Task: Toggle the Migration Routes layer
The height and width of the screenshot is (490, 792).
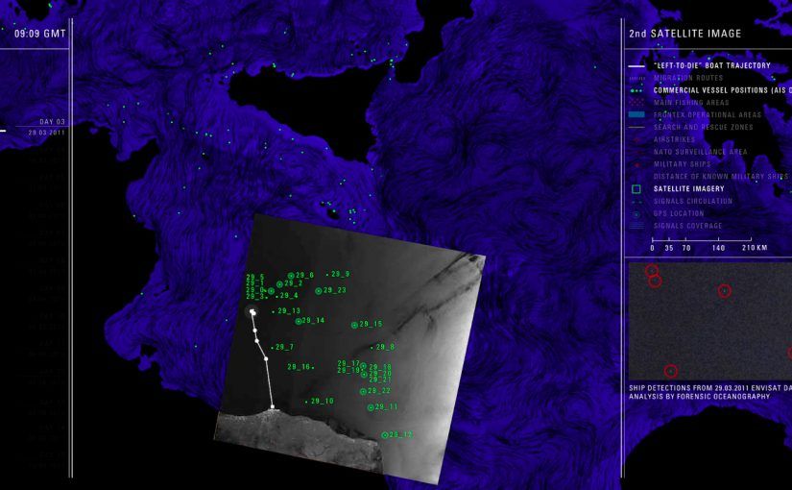Action: (688, 78)
